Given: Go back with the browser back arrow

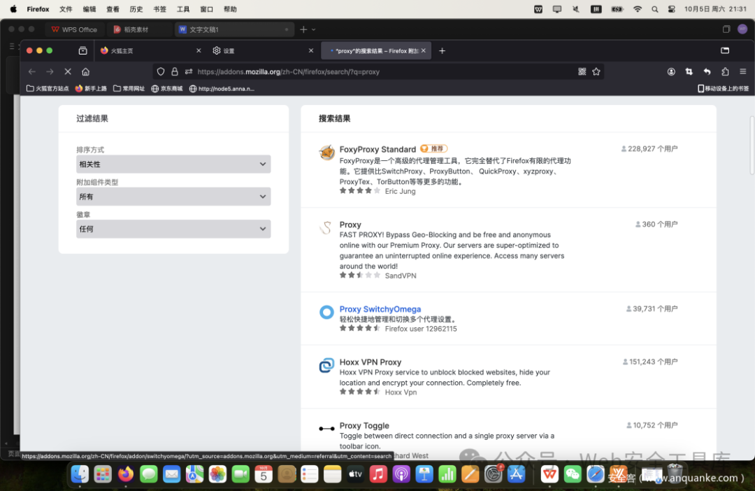Looking at the screenshot, I should [31, 72].
